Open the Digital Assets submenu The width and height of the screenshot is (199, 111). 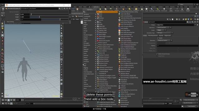click(x=90, y=21)
